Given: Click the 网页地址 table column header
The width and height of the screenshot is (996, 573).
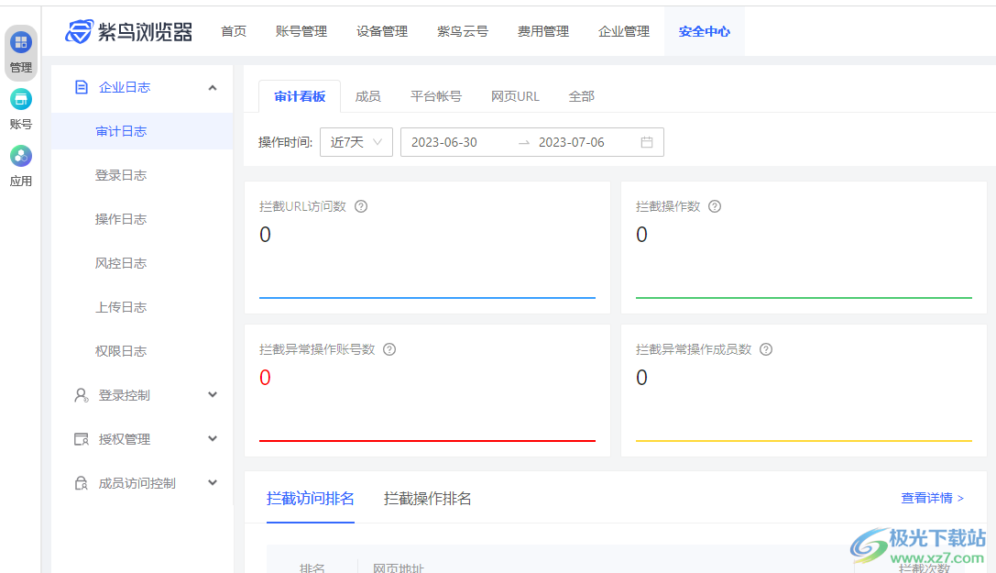Looking at the screenshot, I should (398, 567).
